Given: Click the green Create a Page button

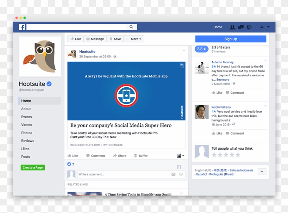Looking at the screenshot, I should [x=33, y=167].
